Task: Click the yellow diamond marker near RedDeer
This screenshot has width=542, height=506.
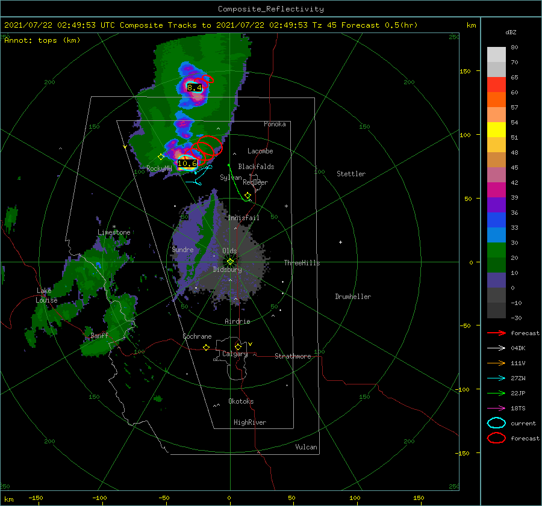Action: 248,196
